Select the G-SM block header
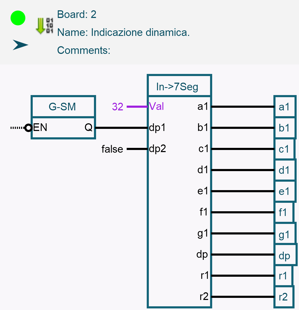 [x=63, y=107]
